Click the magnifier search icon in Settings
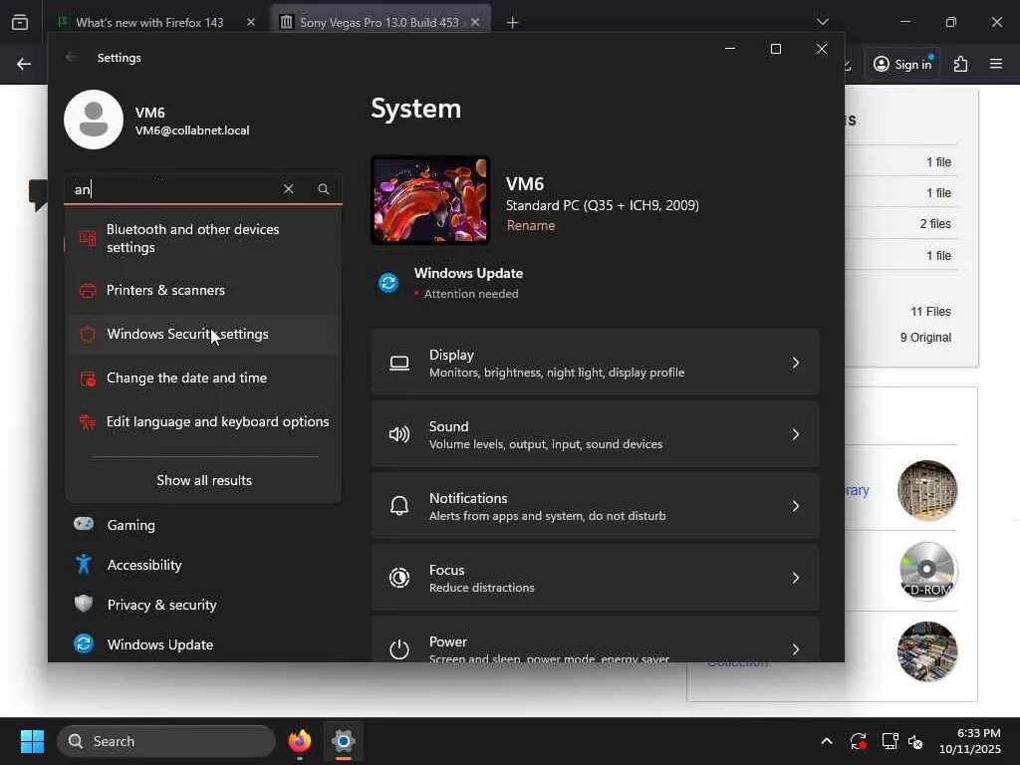1020x765 pixels. (x=324, y=189)
